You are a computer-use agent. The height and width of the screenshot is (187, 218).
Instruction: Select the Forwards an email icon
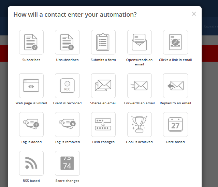coord(139,85)
